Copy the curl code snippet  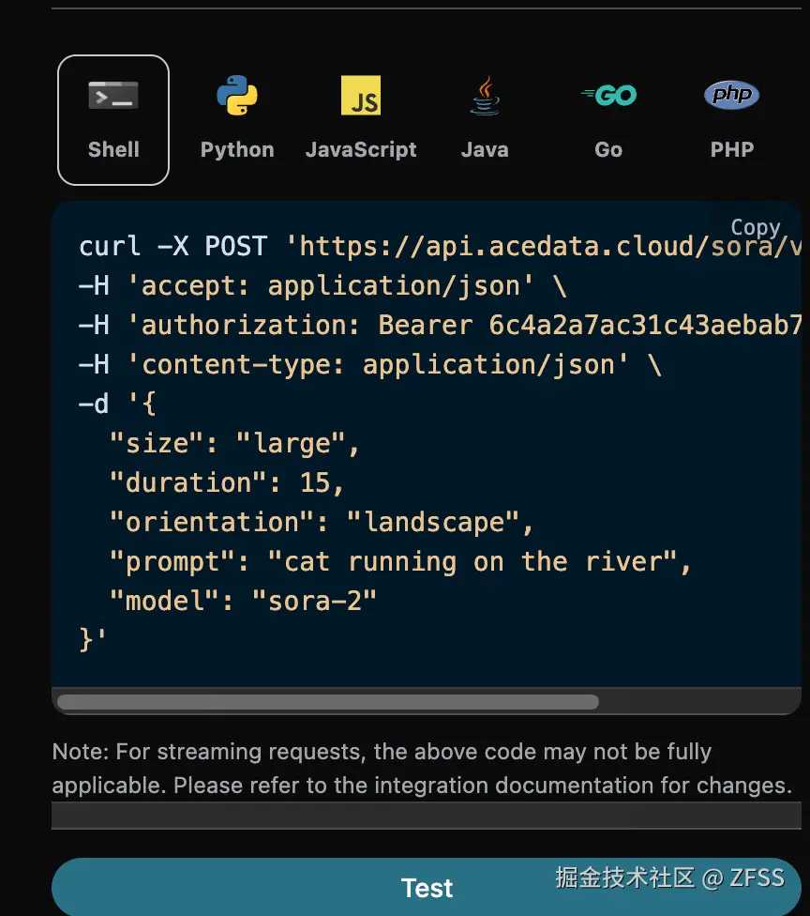click(755, 227)
